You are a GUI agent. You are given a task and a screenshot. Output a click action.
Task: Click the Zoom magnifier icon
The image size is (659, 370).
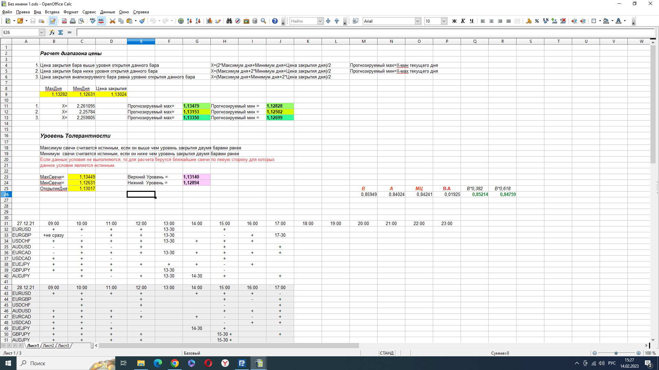(264, 21)
